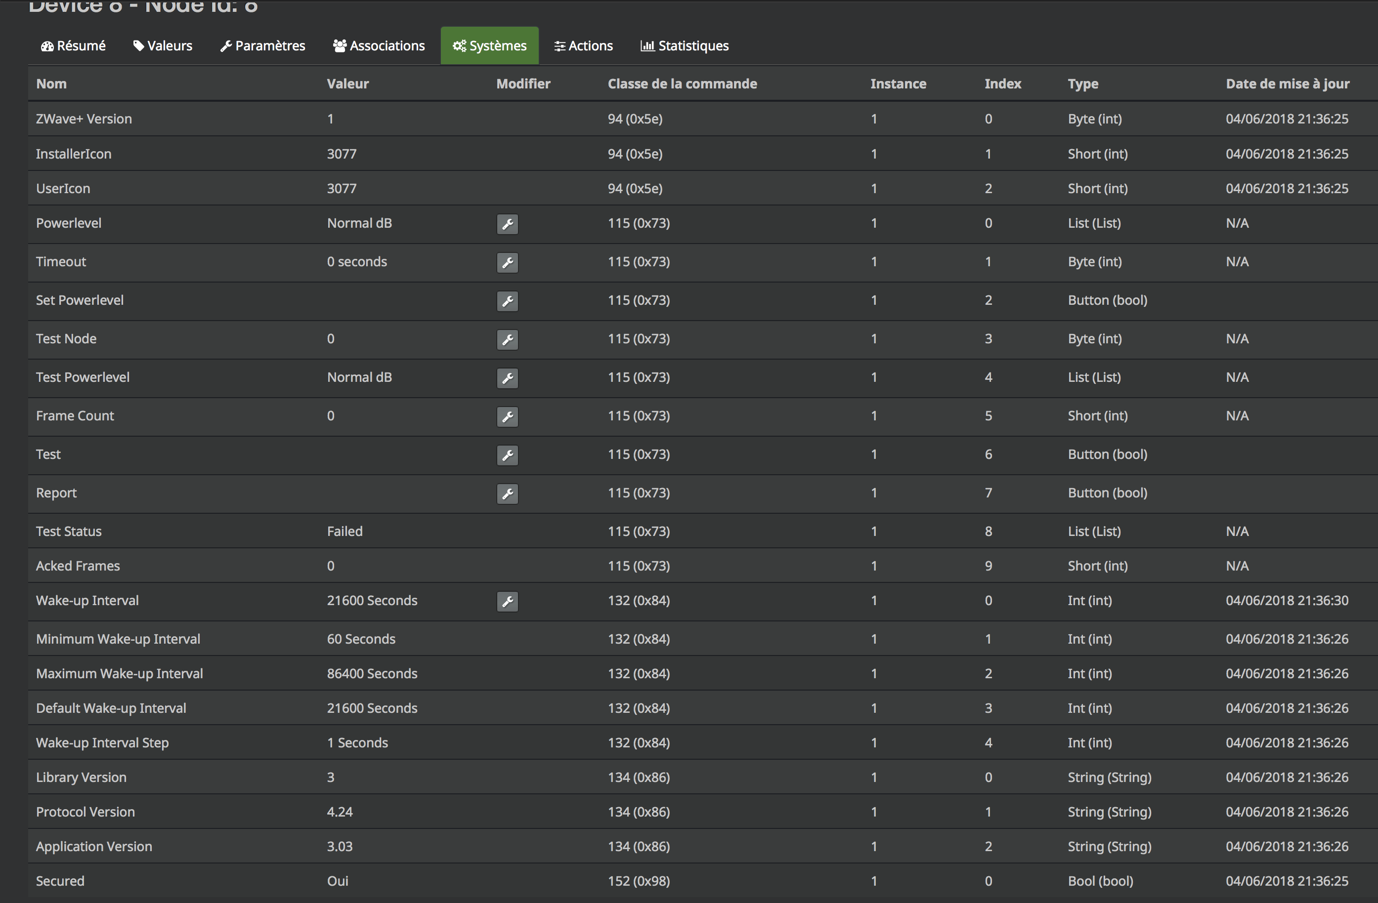Go to the Associations tab
Image resolution: width=1378 pixels, height=903 pixels.
pyautogui.click(x=379, y=46)
